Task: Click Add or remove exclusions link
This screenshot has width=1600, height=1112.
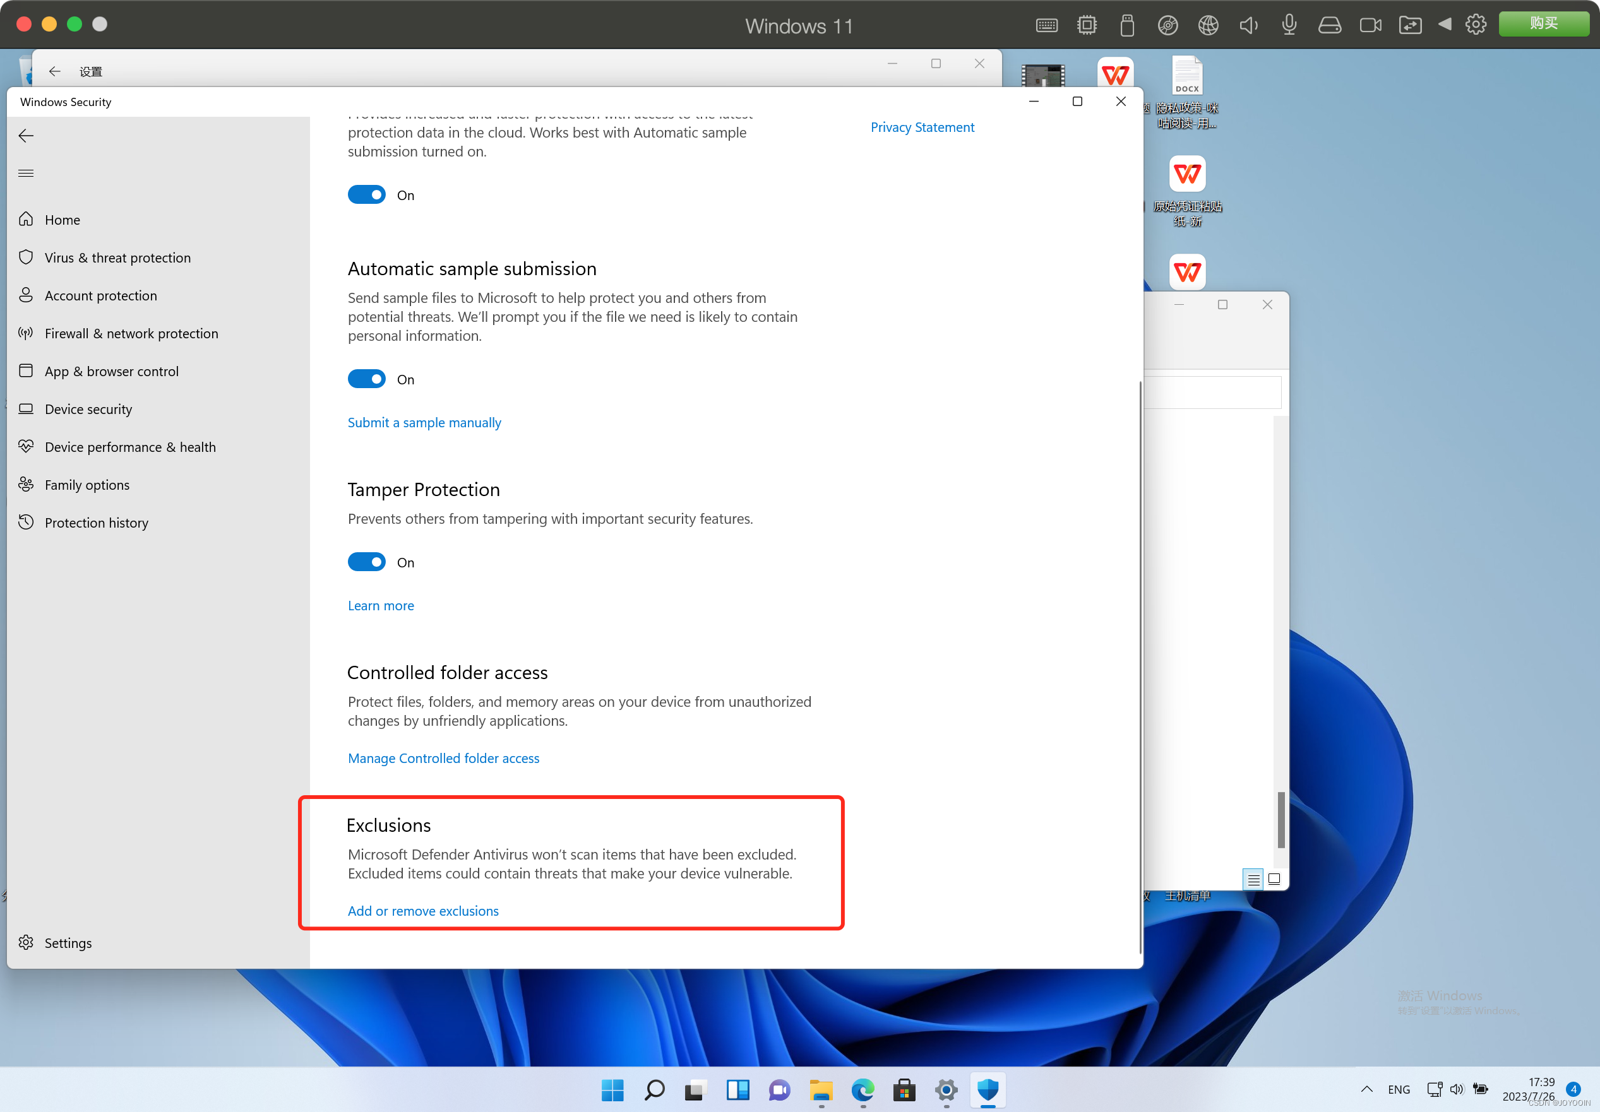Action: [423, 911]
